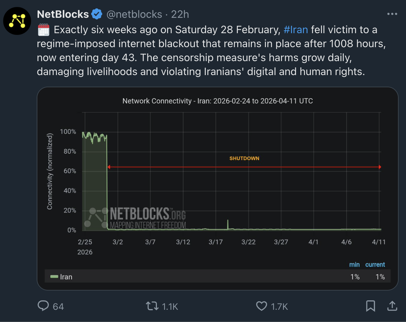Bookmark this post
This screenshot has width=406, height=322.
tap(370, 306)
